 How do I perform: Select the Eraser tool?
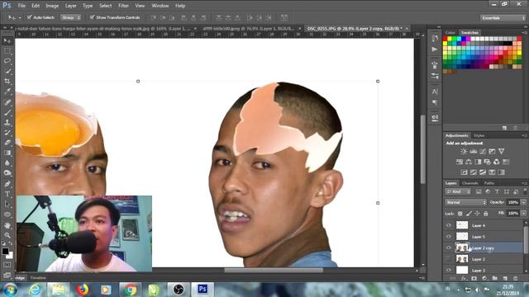(7, 143)
